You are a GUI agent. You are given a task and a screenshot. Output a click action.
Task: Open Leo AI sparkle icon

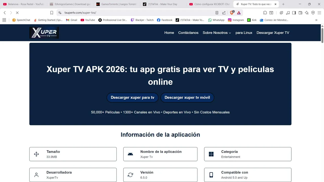[x=307, y=13]
